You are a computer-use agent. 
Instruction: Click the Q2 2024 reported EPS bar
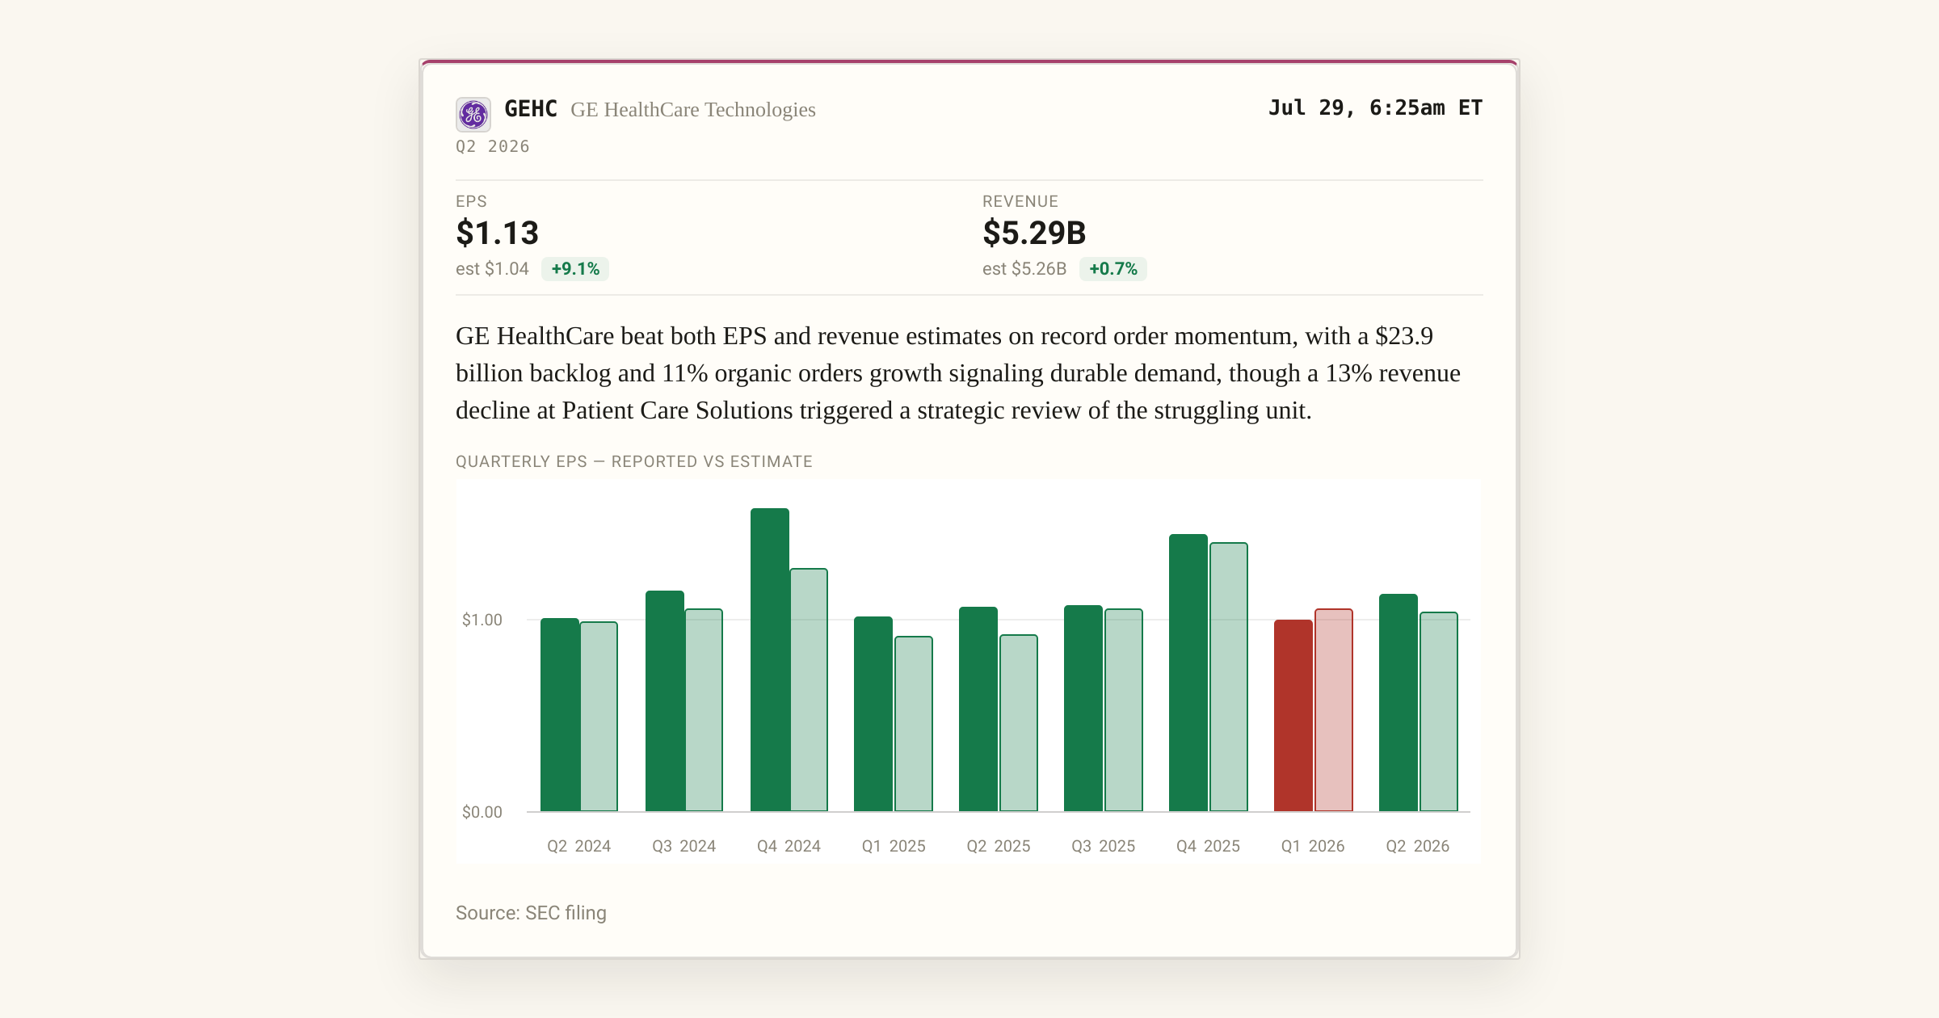click(x=560, y=715)
